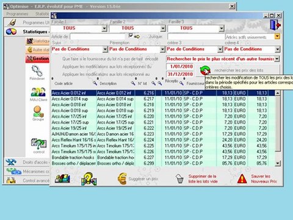Click the rechercher les prix des lots button
Screen dimensions: 293x220
(238, 70)
